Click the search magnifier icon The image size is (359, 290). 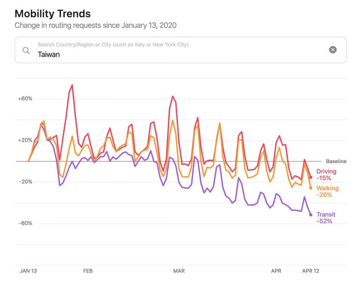[26, 50]
